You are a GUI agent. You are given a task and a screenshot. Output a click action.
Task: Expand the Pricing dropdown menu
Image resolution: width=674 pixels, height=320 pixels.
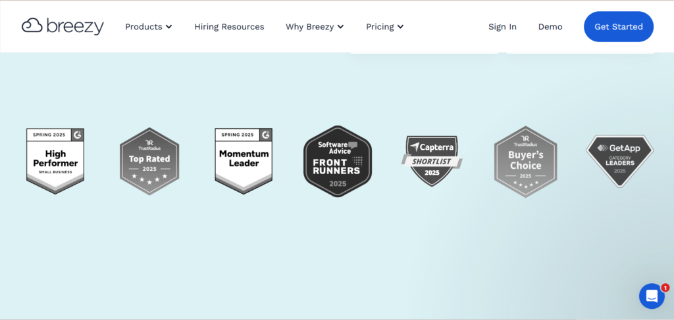pos(384,26)
